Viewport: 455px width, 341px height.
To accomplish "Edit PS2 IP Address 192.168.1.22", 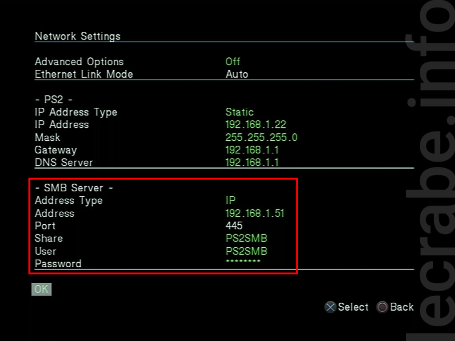I will click(x=255, y=125).
